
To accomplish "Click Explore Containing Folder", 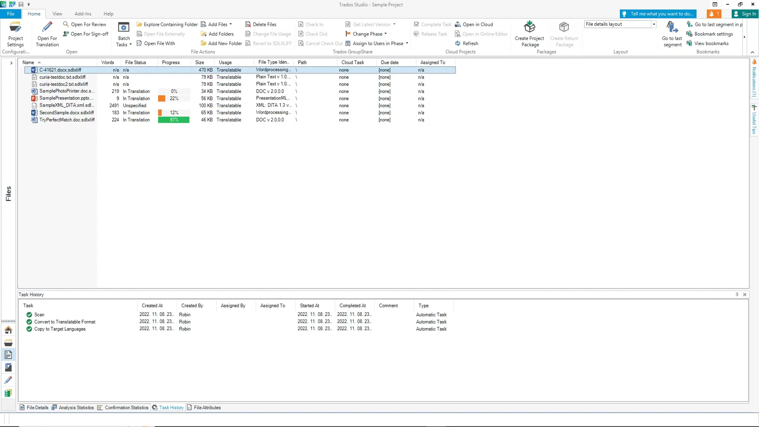I will coord(167,24).
